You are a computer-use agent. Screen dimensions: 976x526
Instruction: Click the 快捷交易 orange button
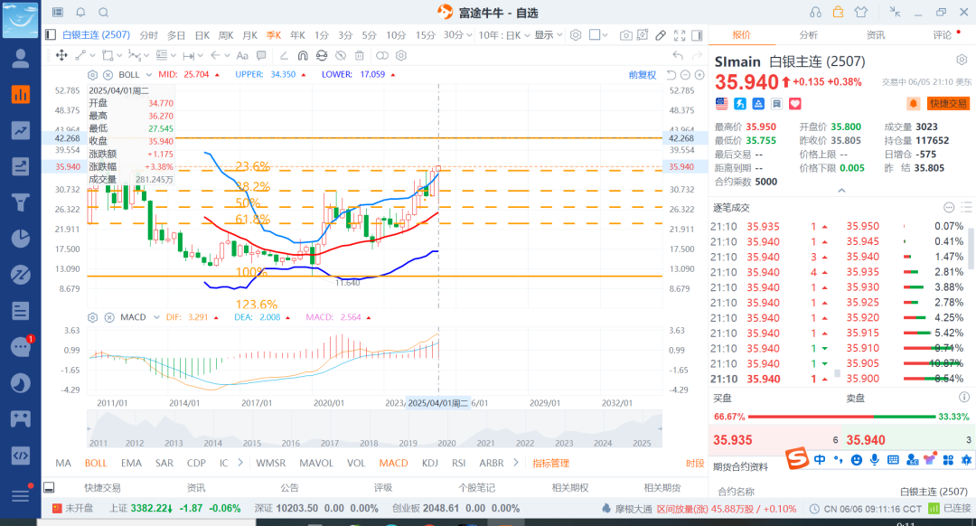coord(948,104)
